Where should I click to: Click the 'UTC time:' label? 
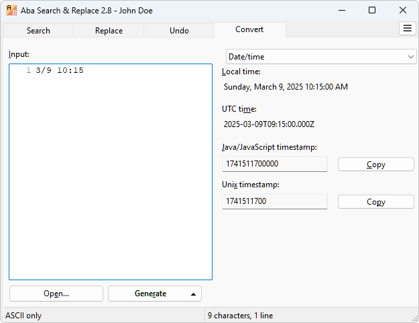pyautogui.click(x=239, y=109)
